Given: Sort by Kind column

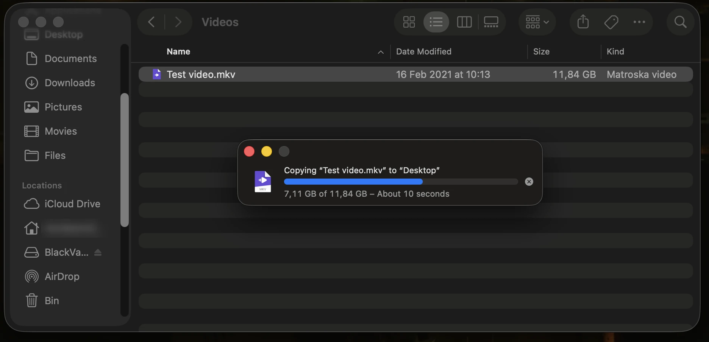Looking at the screenshot, I should pyautogui.click(x=615, y=51).
